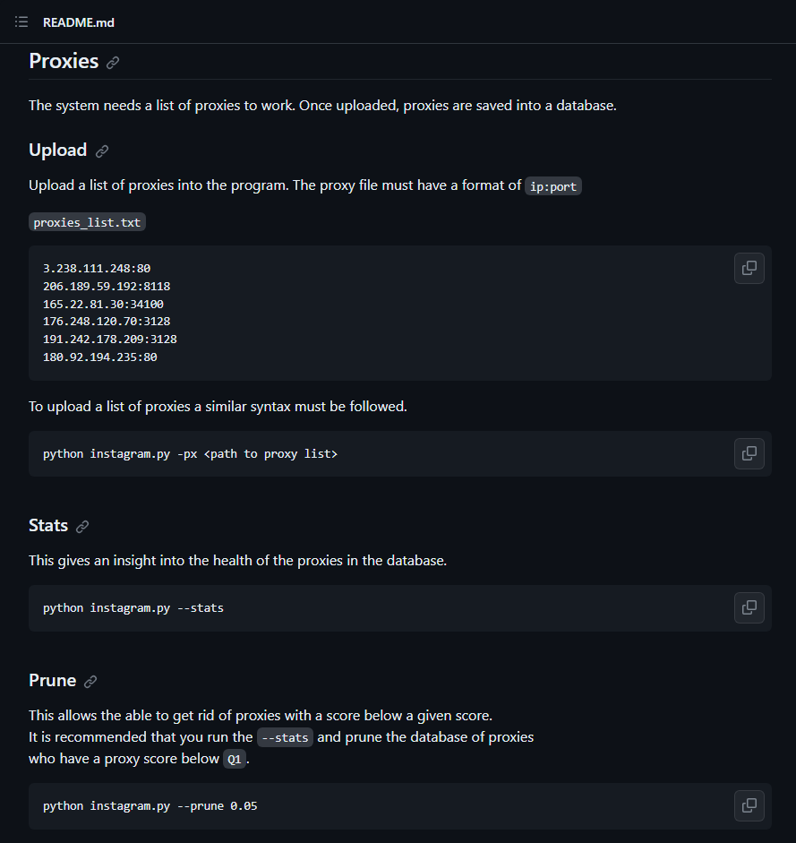Click the README.md file name
The height and width of the screenshot is (843, 796).
(79, 22)
